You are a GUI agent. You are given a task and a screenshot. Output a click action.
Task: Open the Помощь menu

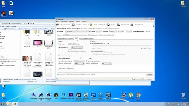click(84, 21)
